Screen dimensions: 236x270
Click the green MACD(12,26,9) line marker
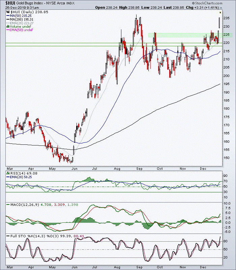8,205
